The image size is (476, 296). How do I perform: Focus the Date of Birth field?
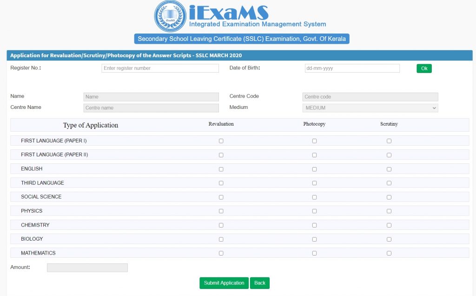352,68
